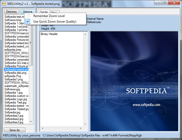Select file Softpedia 1.jpg

click(x=13, y=93)
